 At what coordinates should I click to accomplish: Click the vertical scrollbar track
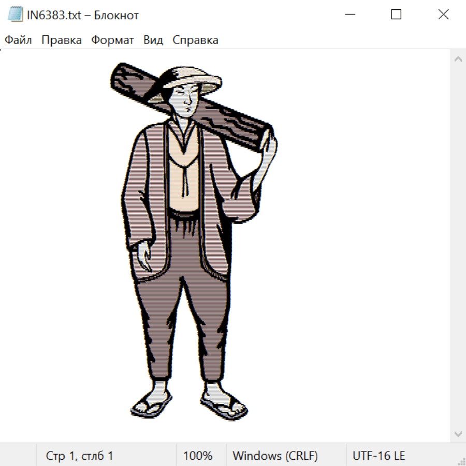(458, 246)
